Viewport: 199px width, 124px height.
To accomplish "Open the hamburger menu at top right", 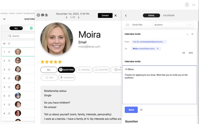I will [194, 5].
